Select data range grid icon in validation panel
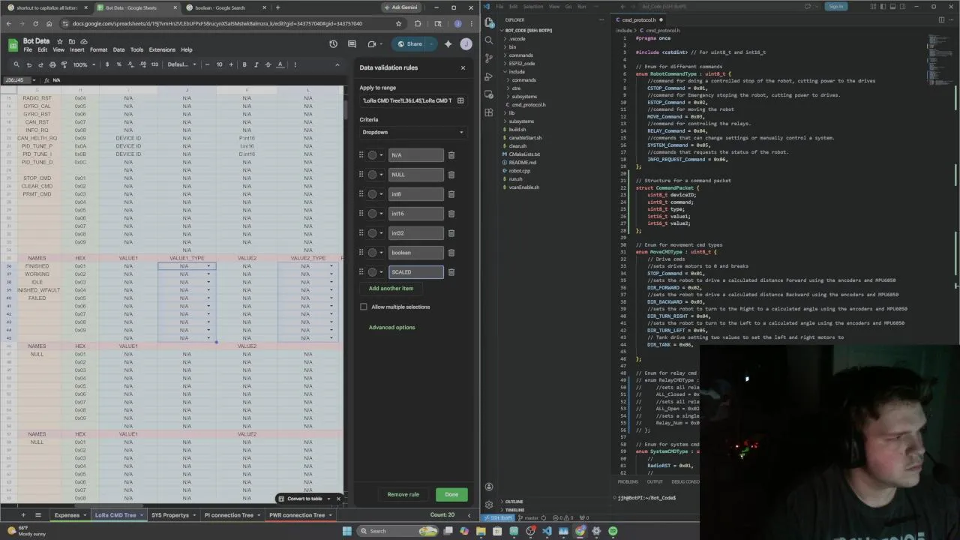 460,100
